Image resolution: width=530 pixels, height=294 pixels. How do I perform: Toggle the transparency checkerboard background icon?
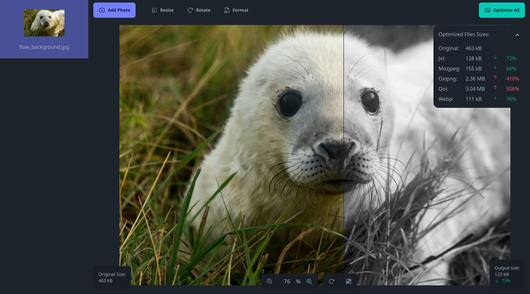coord(349,281)
